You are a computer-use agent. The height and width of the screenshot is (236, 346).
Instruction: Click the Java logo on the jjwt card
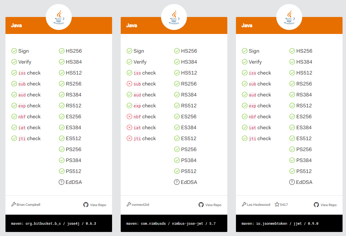pyautogui.click(x=289, y=17)
